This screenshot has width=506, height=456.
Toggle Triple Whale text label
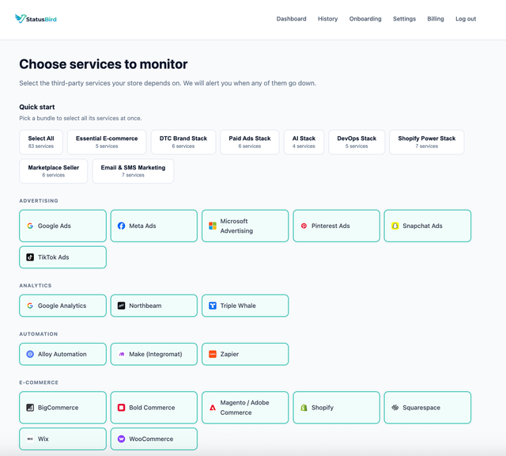pos(238,306)
